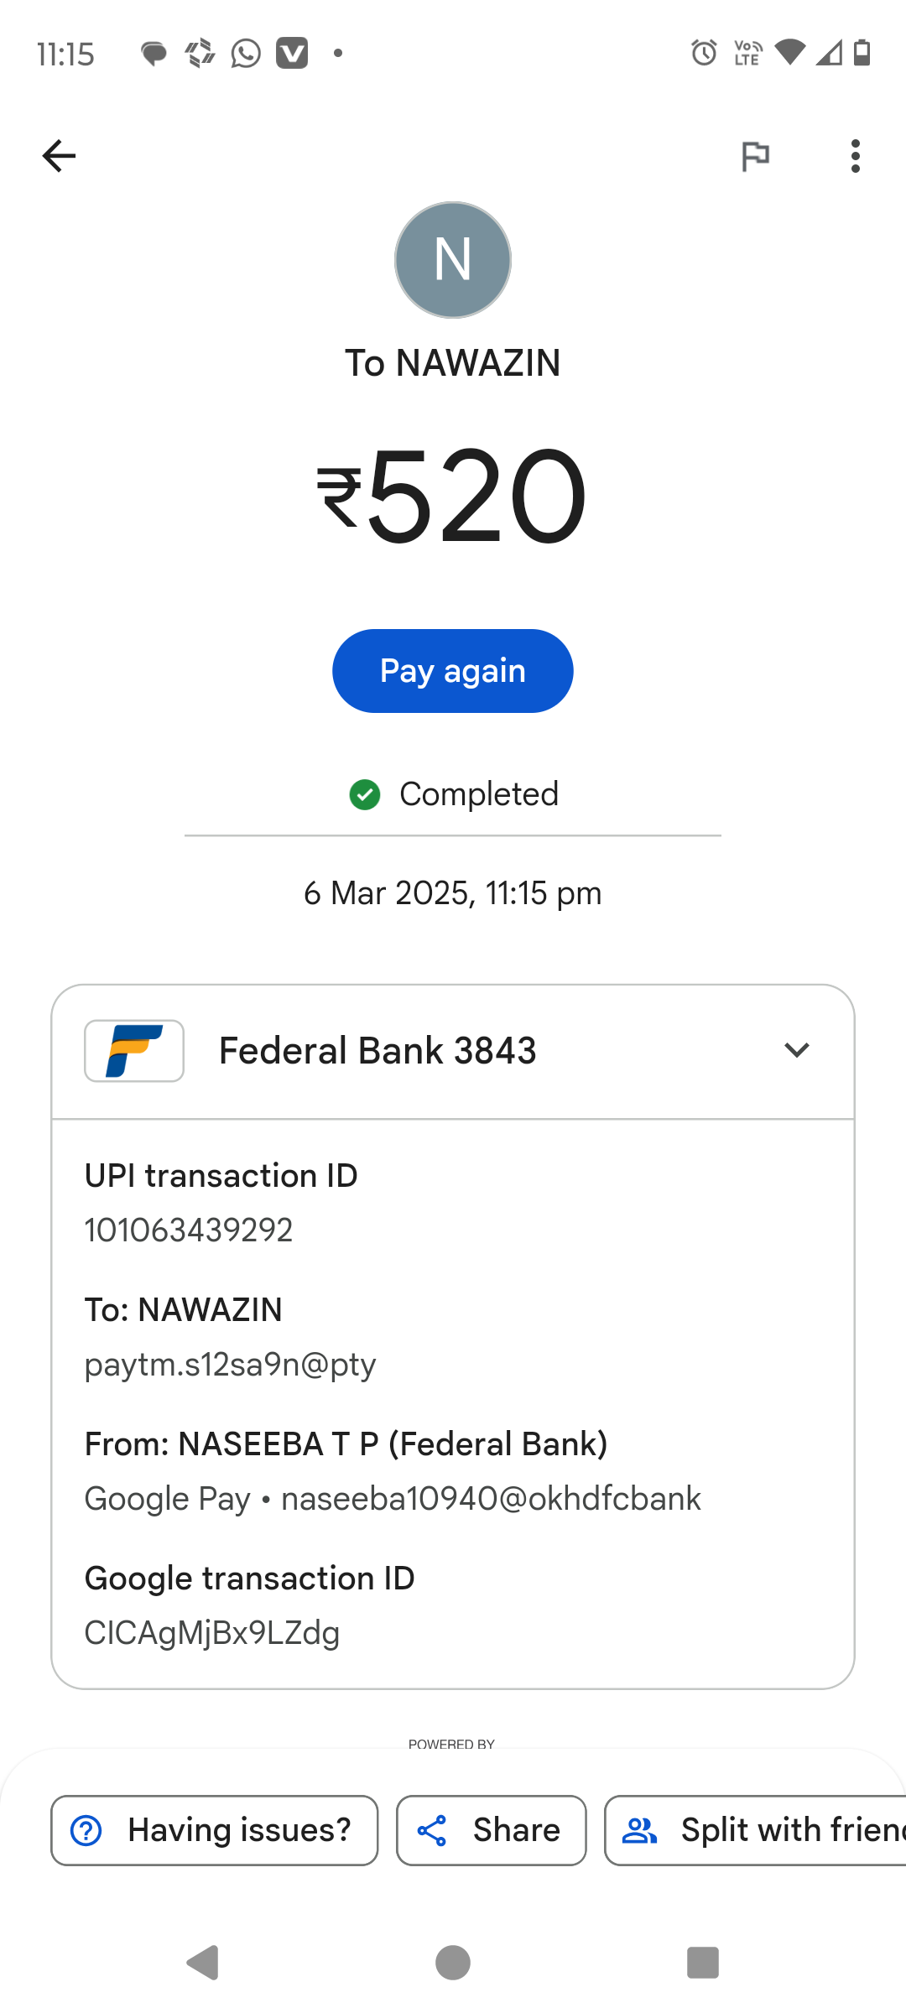Expand the Federal Bank 3843 chevron
Image resolution: width=906 pixels, height=2013 pixels.
[796, 1050]
